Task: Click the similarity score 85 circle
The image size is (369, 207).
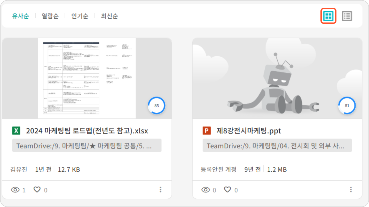Action: click(x=156, y=105)
